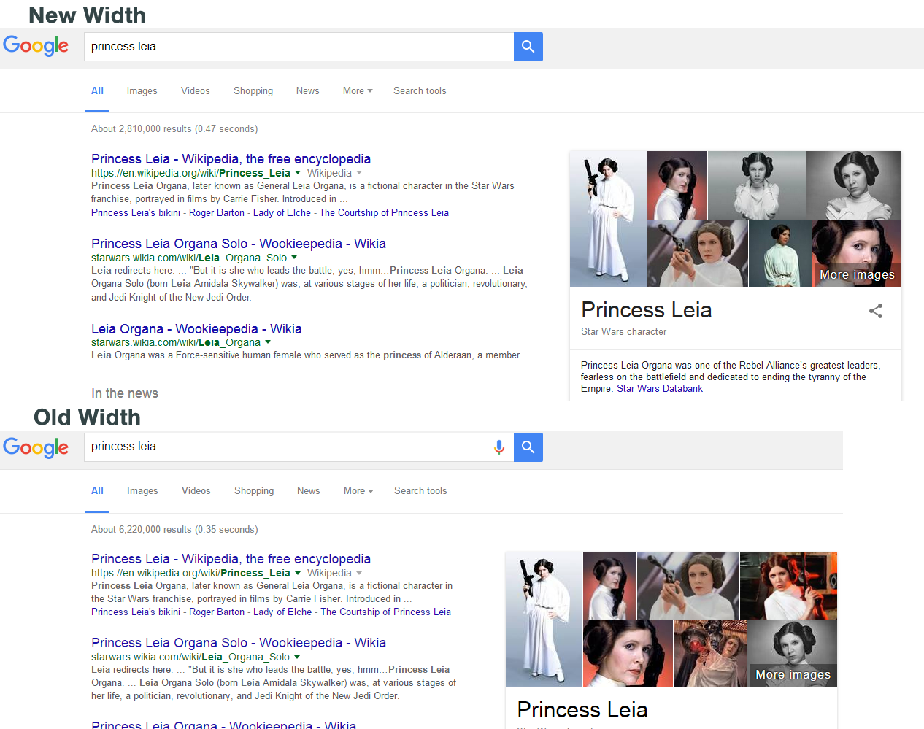Click the search field containing princess leia
Image resolution: width=924 pixels, height=729 pixels.
pyautogui.click(x=292, y=46)
